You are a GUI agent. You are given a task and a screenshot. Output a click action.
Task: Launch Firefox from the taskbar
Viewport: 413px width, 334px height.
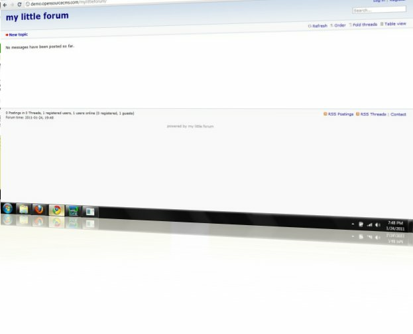(x=40, y=210)
